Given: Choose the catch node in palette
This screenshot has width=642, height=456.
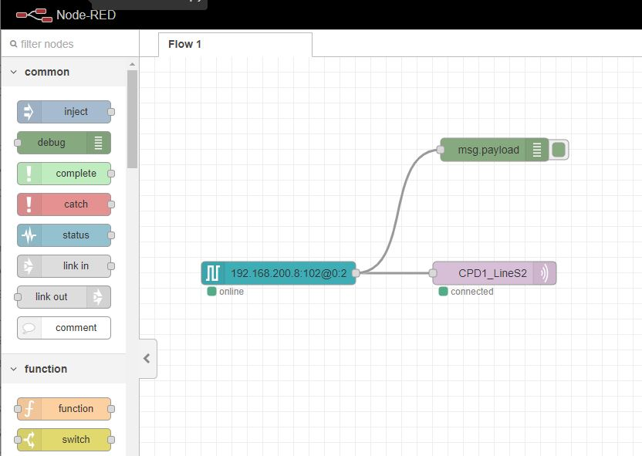Looking at the screenshot, I should click(65, 204).
